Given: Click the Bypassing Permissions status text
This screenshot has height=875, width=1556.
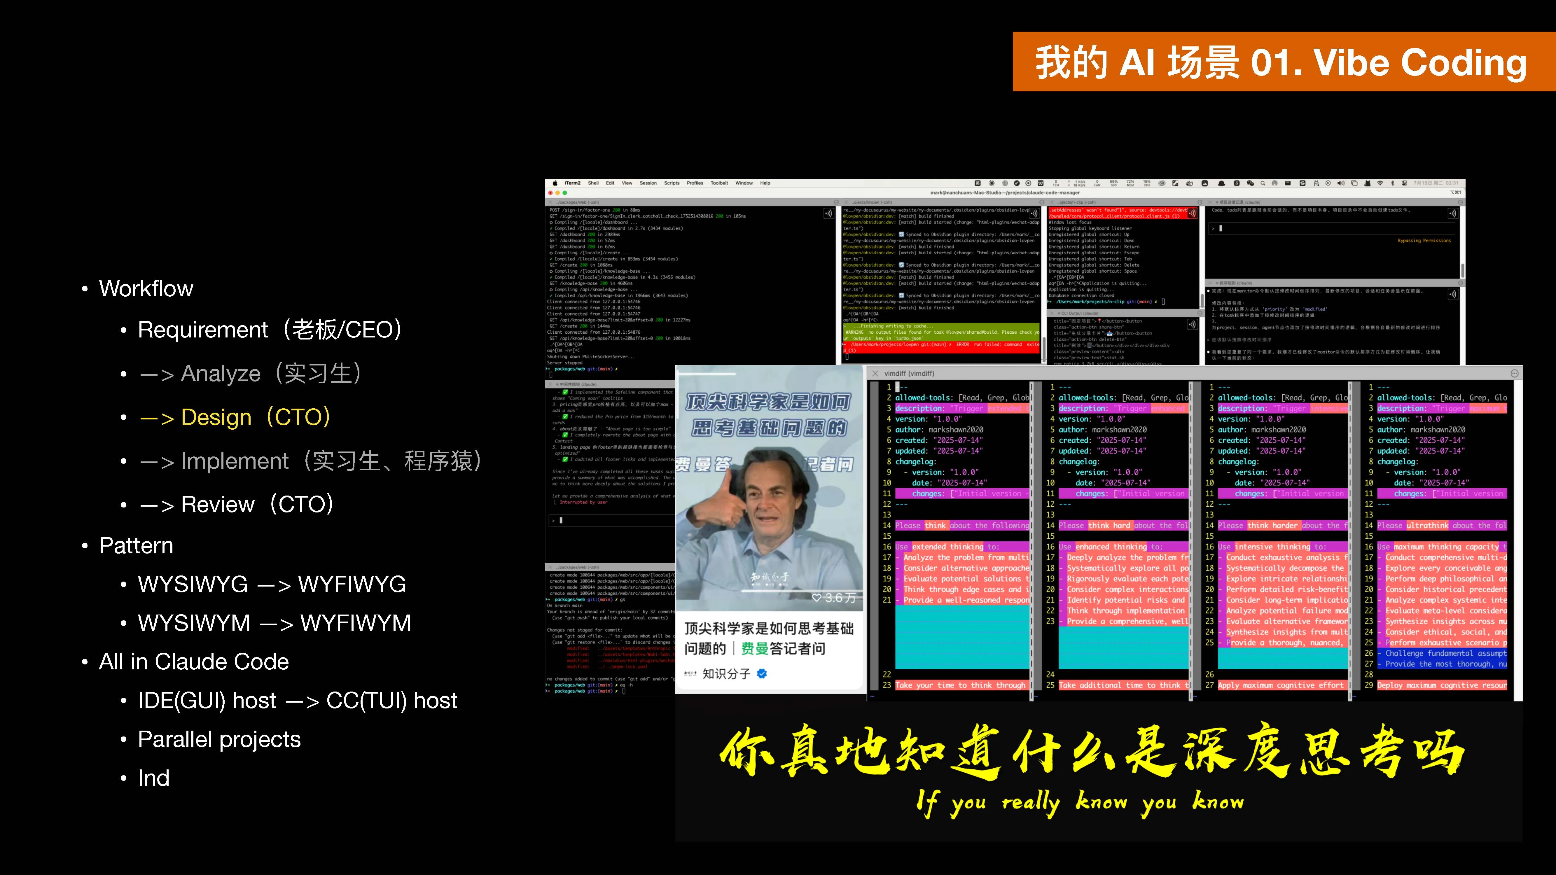Looking at the screenshot, I should coord(1424,240).
